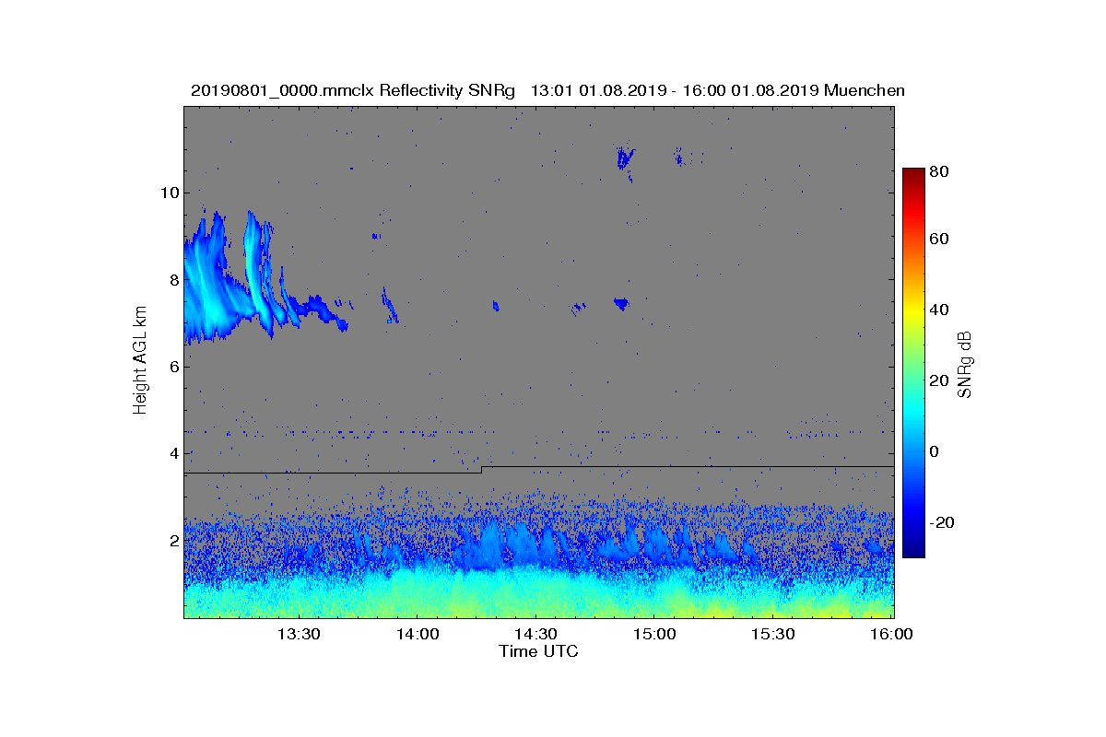Click the 14:30 time tick label
The height and width of the screenshot is (737, 1106).
point(536,634)
